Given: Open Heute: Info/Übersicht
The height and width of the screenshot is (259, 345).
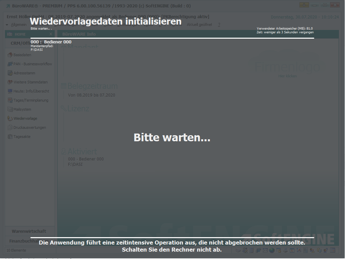Looking at the screenshot, I should (x=31, y=91).
